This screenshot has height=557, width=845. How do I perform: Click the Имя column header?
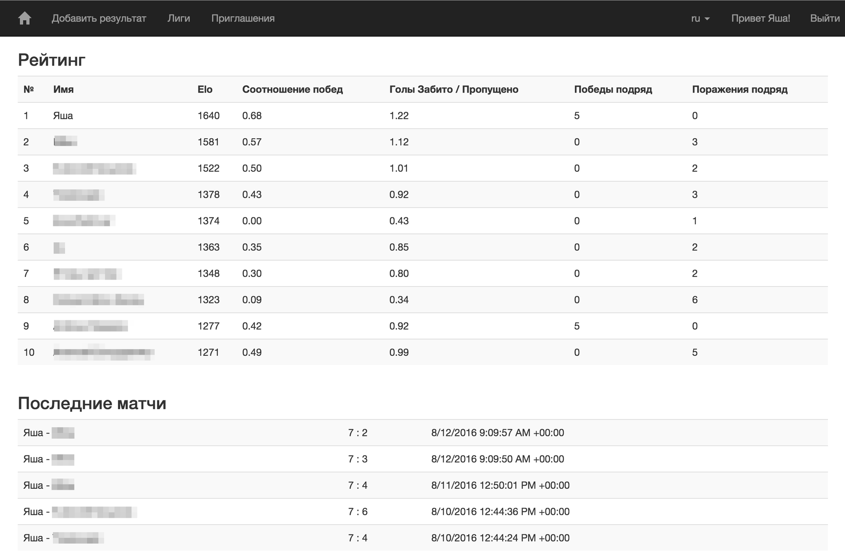tap(63, 89)
